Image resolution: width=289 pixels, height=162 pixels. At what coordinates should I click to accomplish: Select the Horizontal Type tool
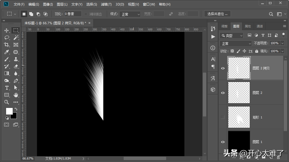(x=7, y=88)
